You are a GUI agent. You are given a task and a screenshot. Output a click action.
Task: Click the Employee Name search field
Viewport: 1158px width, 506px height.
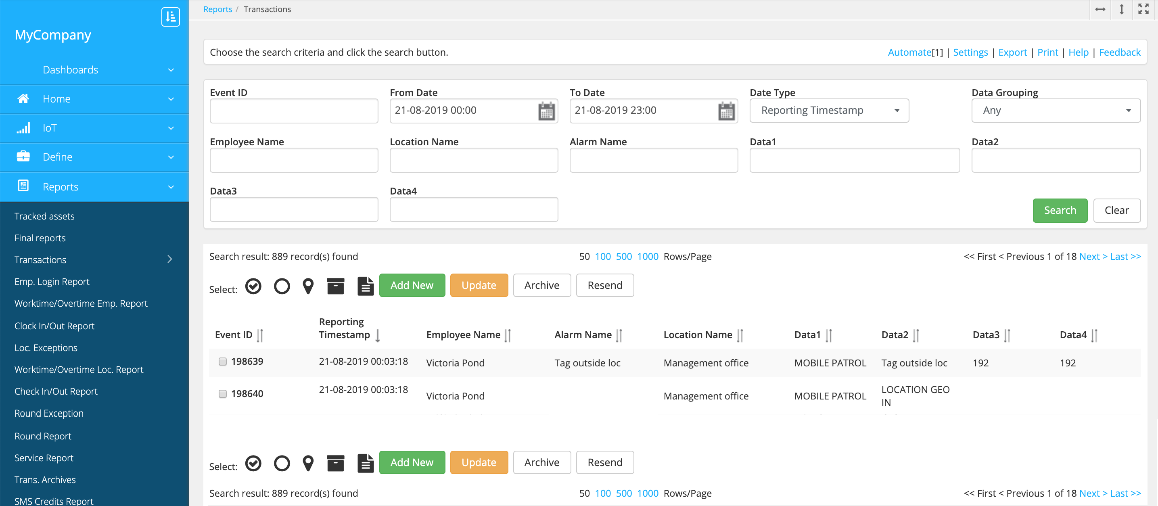point(294,160)
